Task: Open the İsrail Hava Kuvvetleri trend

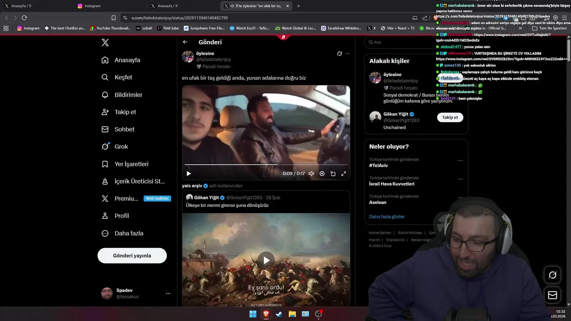Action: (392, 184)
